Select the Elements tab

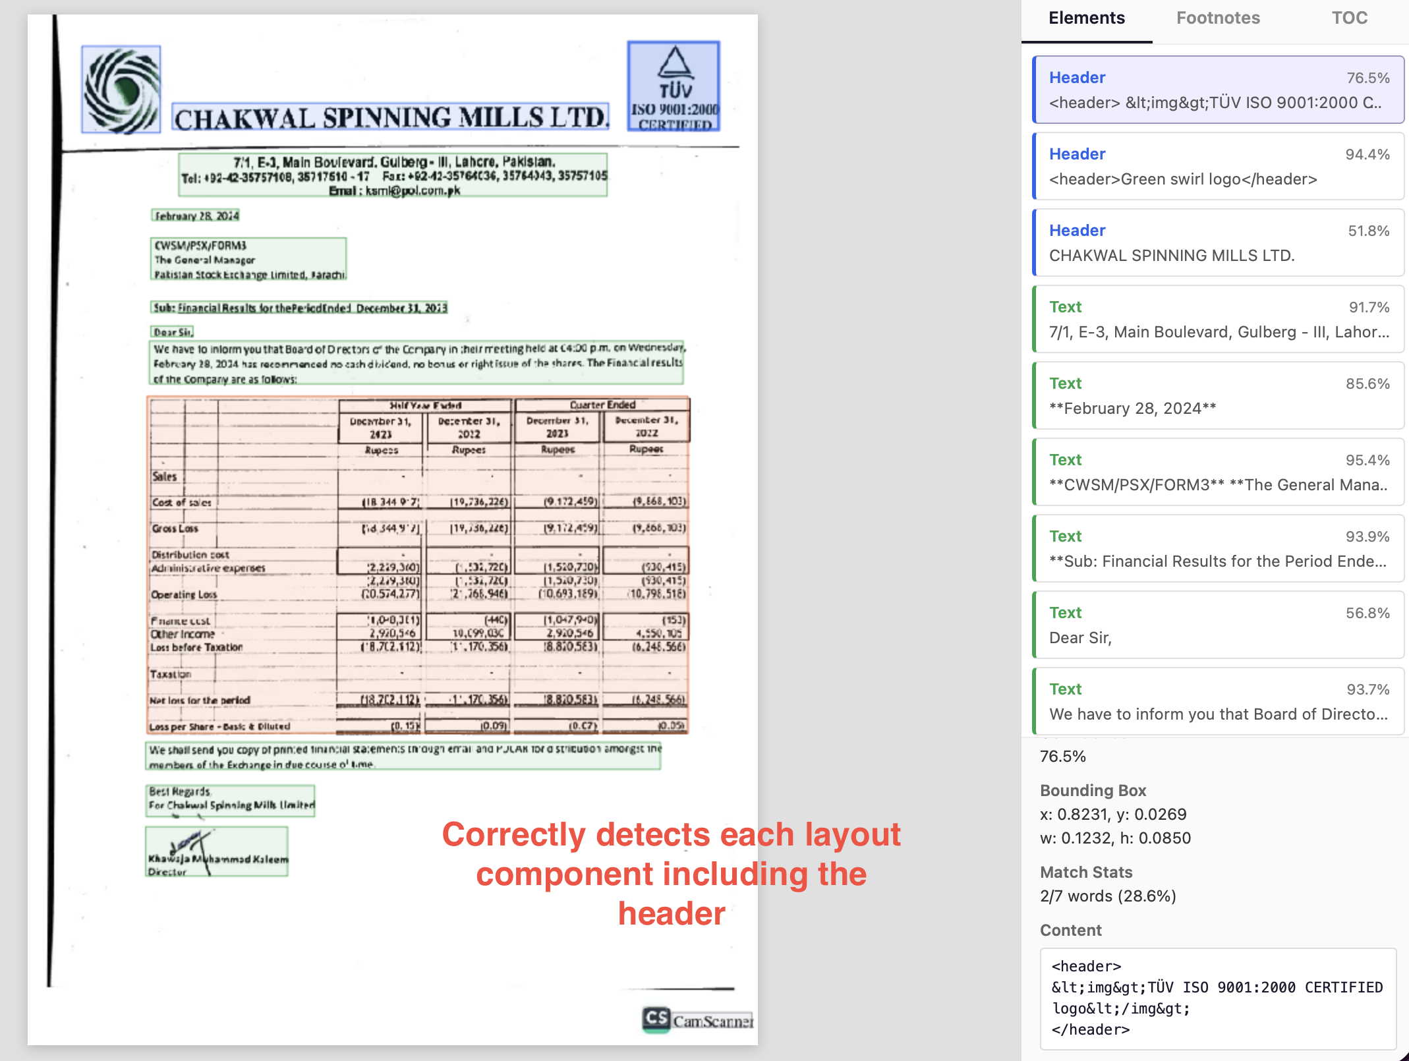click(1087, 18)
